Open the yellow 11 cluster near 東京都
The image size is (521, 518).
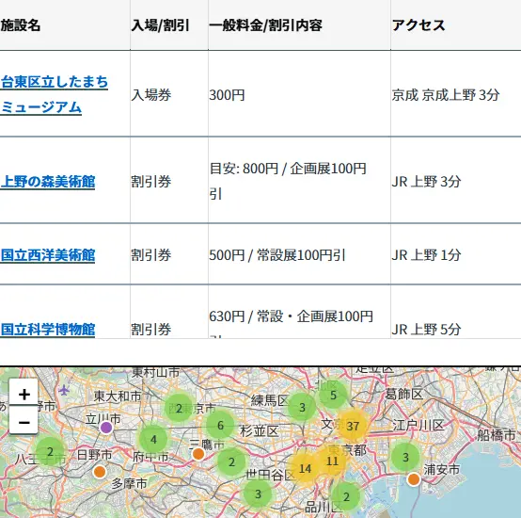coord(332,461)
